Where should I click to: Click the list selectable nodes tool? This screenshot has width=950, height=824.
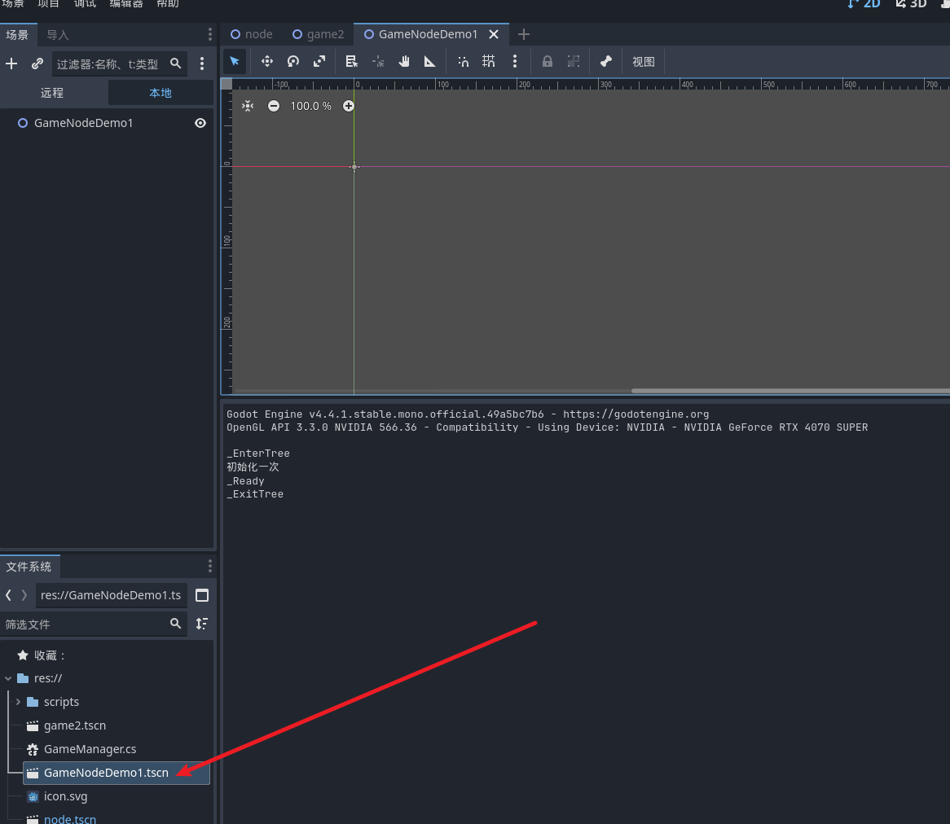pyautogui.click(x=351, y=61)
